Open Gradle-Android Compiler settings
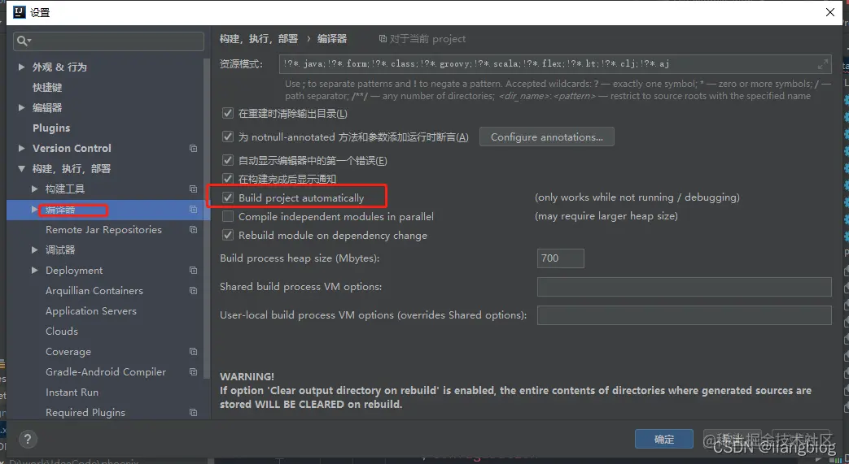Image resolution: width=849 pixels, height=464 pixels. 106,371
